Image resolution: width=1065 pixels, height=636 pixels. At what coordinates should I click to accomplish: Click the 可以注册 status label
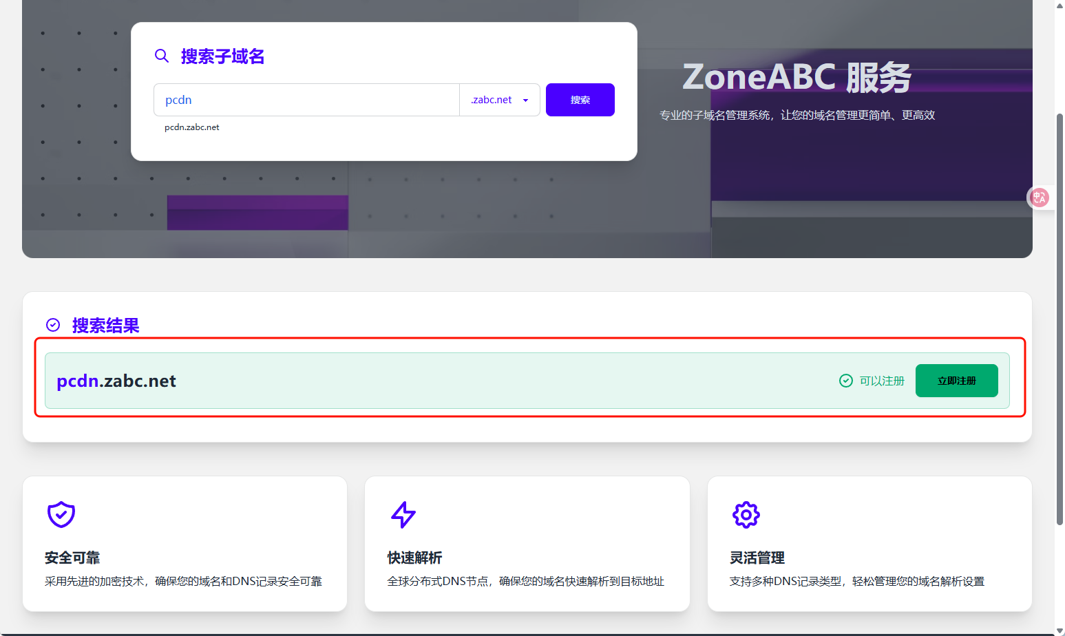(882, 381)
